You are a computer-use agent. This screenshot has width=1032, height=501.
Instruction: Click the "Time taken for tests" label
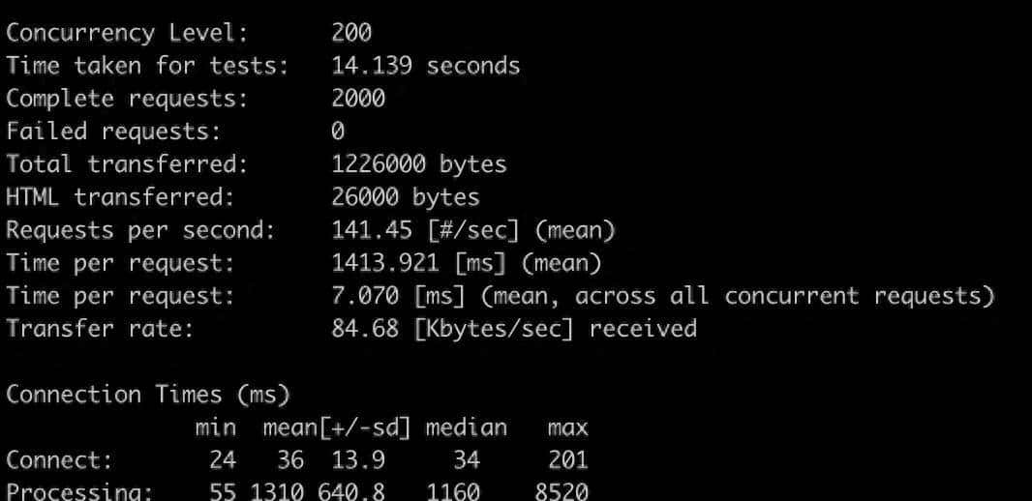[146, 66]
